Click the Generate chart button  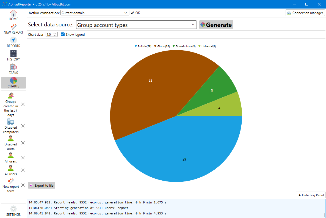click(x=216, y=24)
